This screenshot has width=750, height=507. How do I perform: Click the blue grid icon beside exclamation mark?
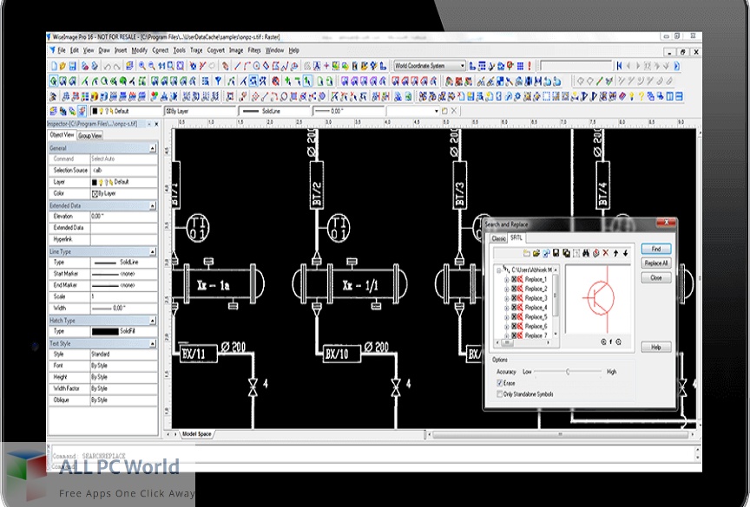pyautogui.click(x=521, y=66)
